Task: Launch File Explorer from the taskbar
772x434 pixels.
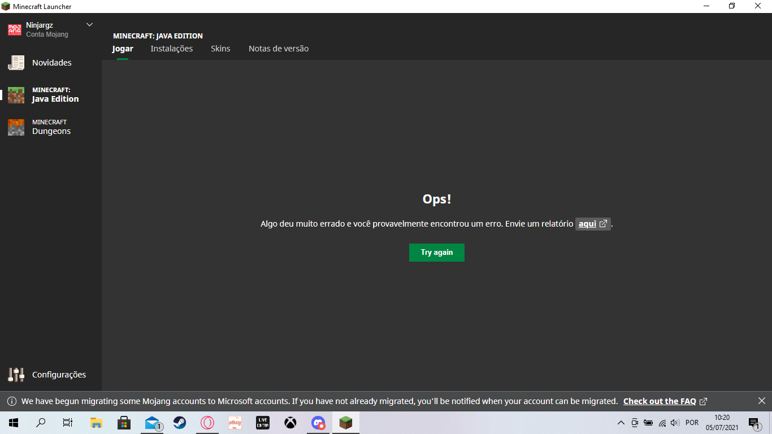Action: [96, 423]
